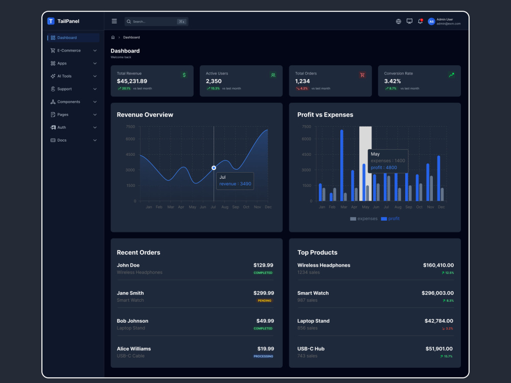Expand the Apps chevron

point(95,63)
